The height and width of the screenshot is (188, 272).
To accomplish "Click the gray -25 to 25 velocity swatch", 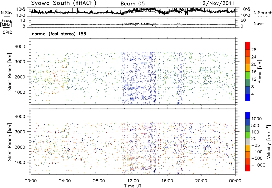I will (x=248, y=142).
